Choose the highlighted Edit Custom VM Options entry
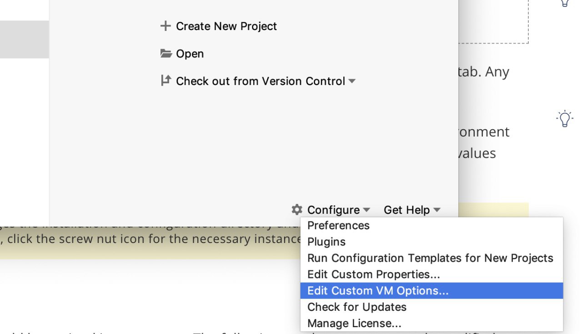 coord(431,291)
